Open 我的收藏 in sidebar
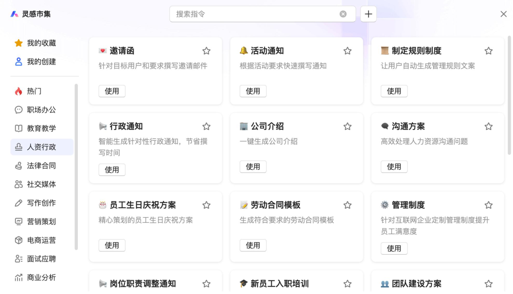This screenshot has width=513, height=294. [41, 43]
